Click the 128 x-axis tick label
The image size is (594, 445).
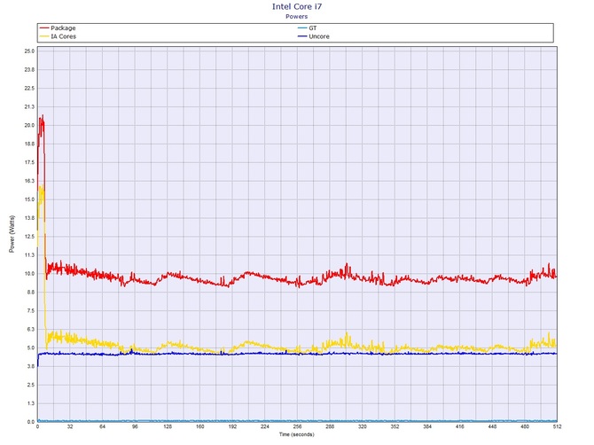(168, 426)
